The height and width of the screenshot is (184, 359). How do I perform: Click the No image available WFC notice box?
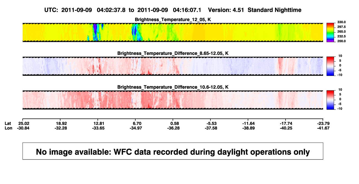pyautogui.click(x=173, y=151)
